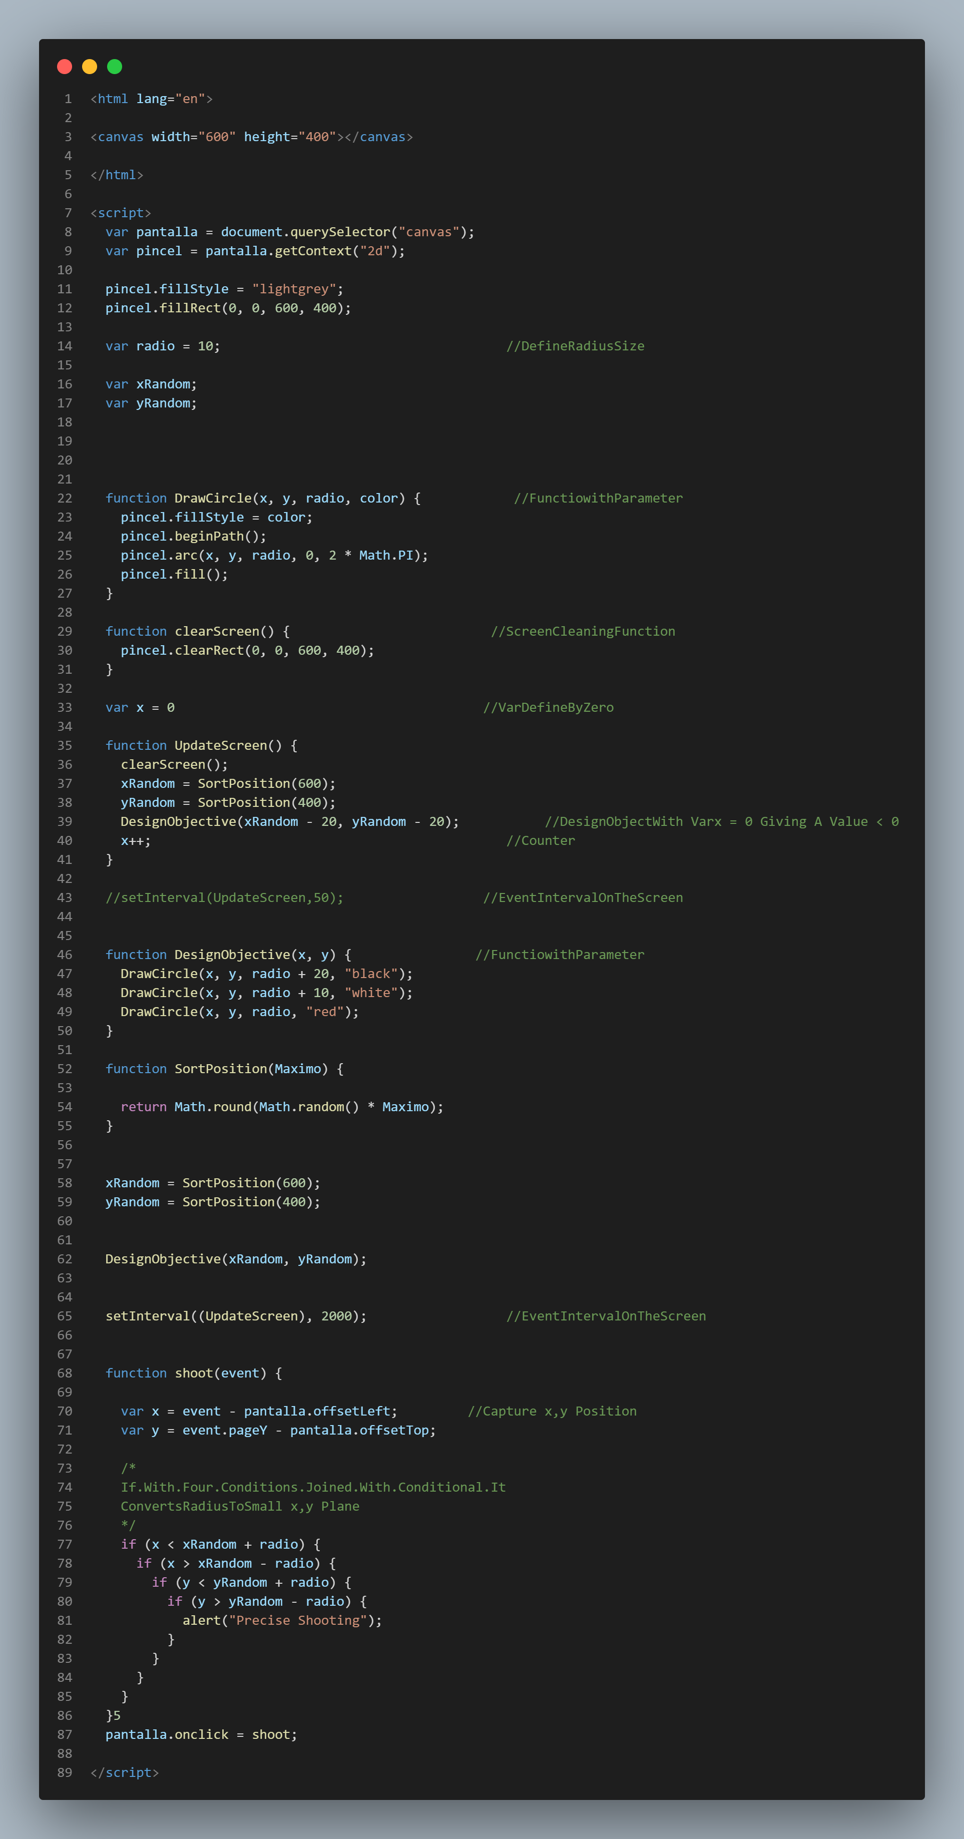
Task: Click the alert("Precise Shooting") call
Action: click(x=282, y=1621)
